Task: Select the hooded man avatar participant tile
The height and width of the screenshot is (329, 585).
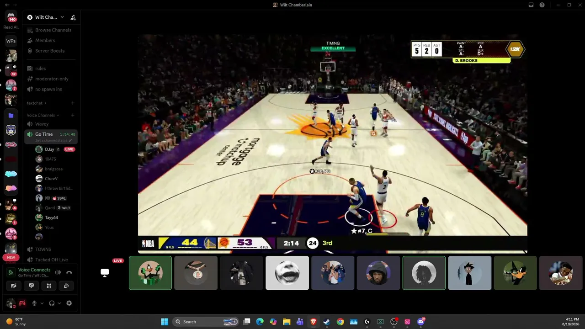Action: [x=378, y=273]
